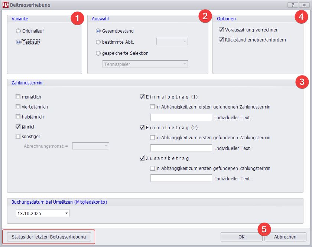The height and width of the screenshot is (247, 312).
Task: Select the Testlauf radio option
Action: tap(18, 42)
